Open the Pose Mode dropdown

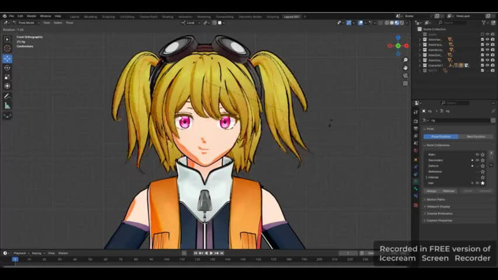click(x=26, y=23)
